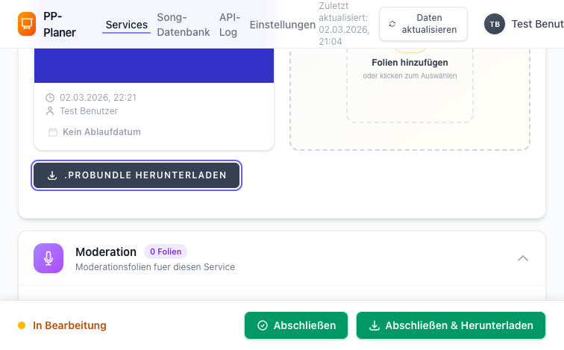The height and width of the screenshot is (350, 564).
Task: Go to the API-Log tab
Action: [x=230, y=25]
